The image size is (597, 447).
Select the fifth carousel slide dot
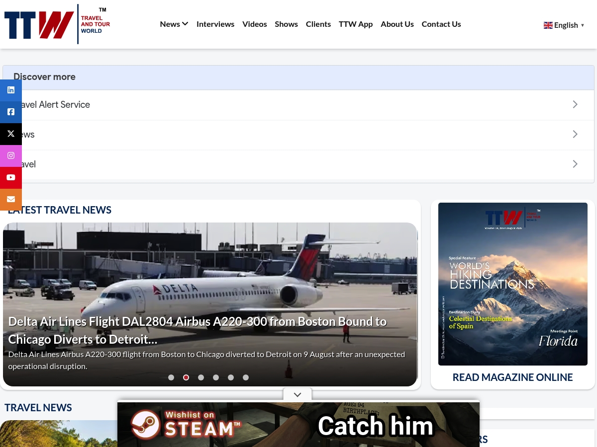[231, 377]
